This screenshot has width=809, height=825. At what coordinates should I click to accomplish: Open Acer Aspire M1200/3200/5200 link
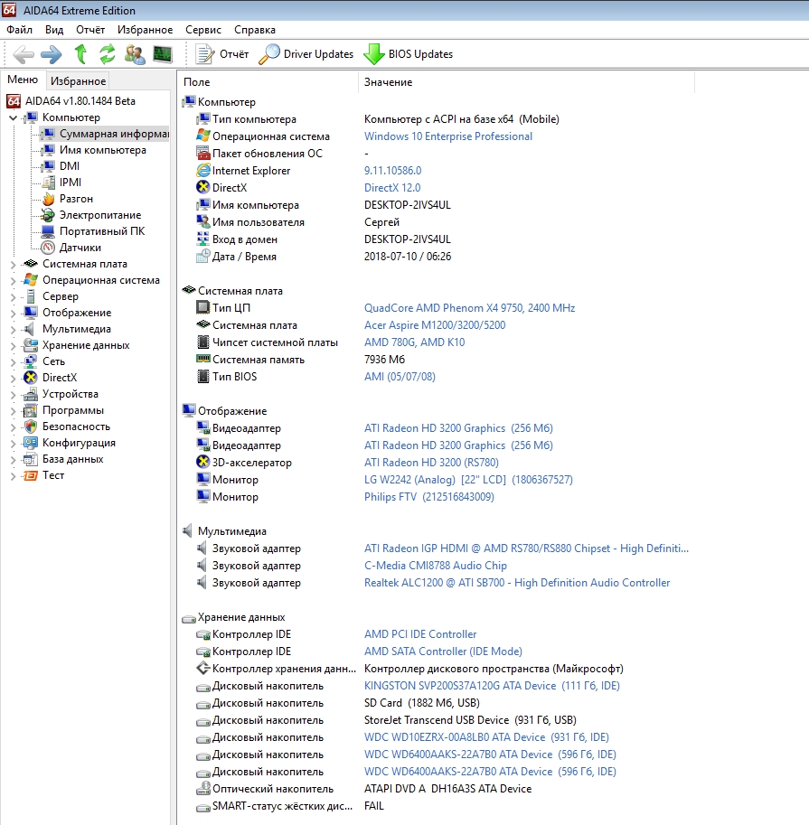click(435, 325)
